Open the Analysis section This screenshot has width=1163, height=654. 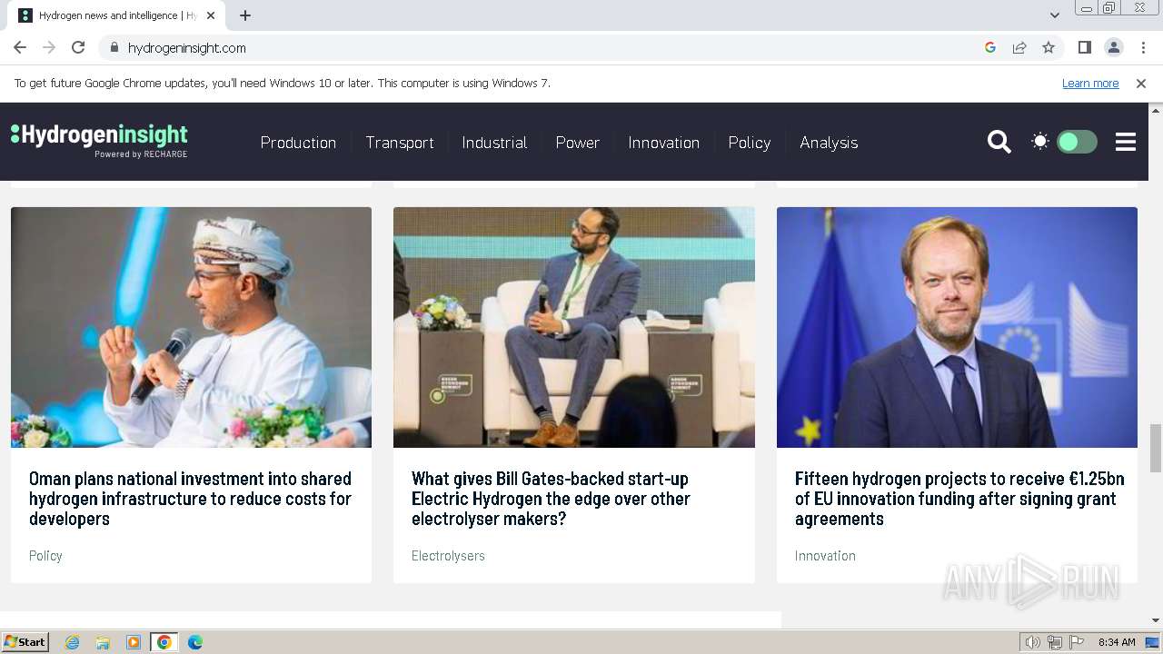[x=829, y=143]
